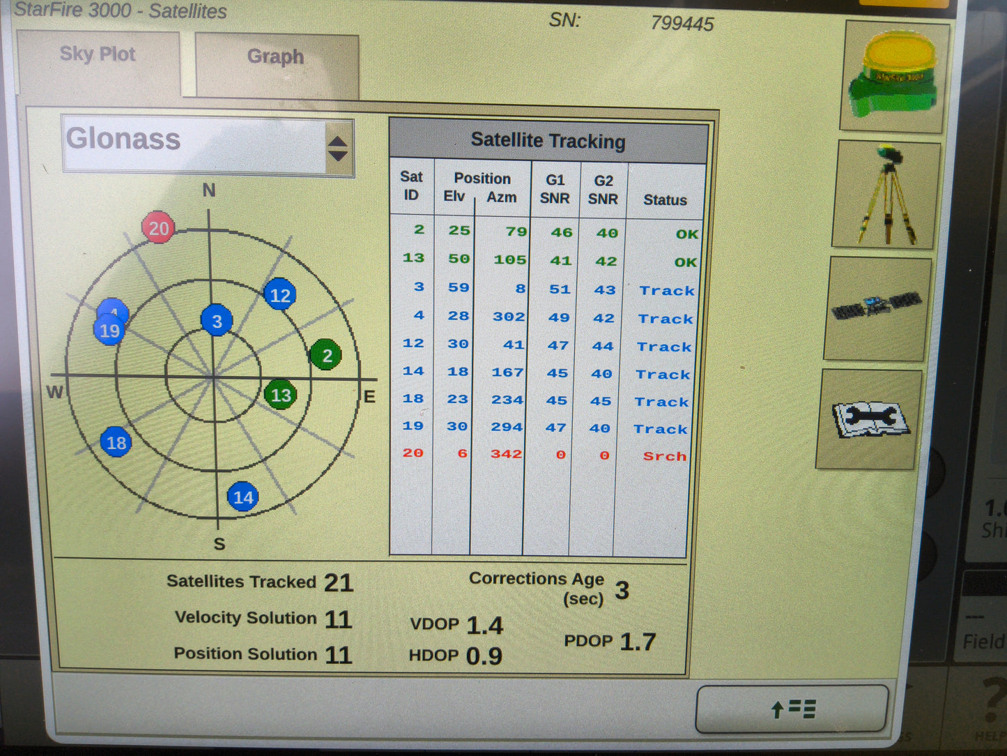Select satellite 12 marker on sky plot
This screenshot has height=756, width=1007.
point(280,295)
